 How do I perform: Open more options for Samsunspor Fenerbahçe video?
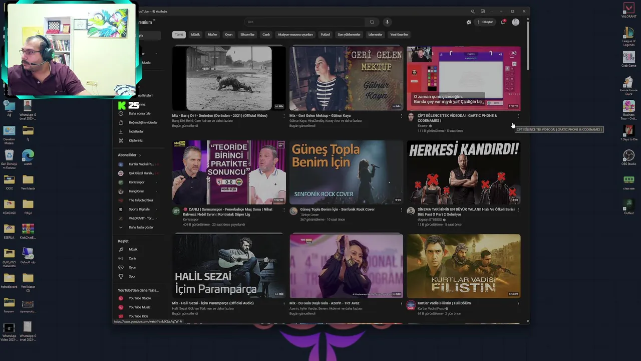click(284, 210)
